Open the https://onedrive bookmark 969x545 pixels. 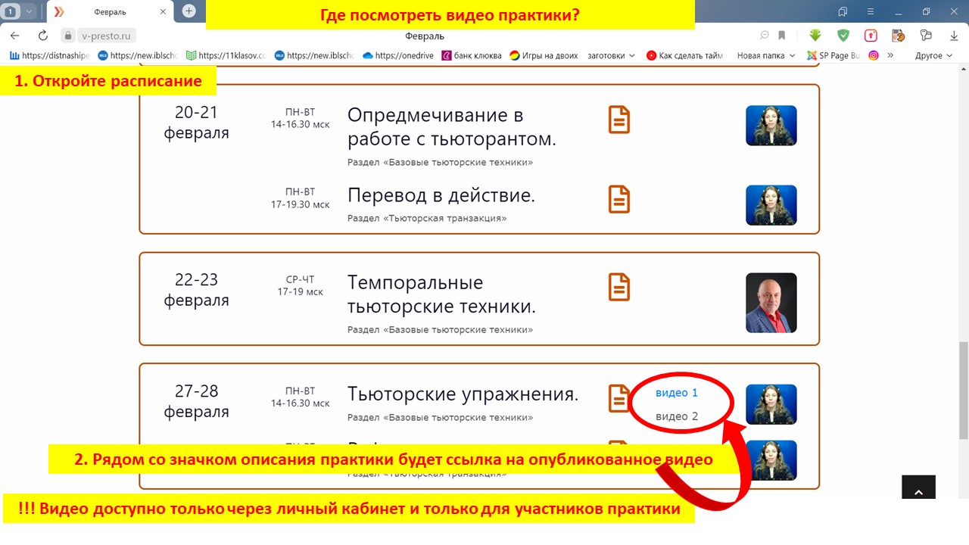point(398,55)
